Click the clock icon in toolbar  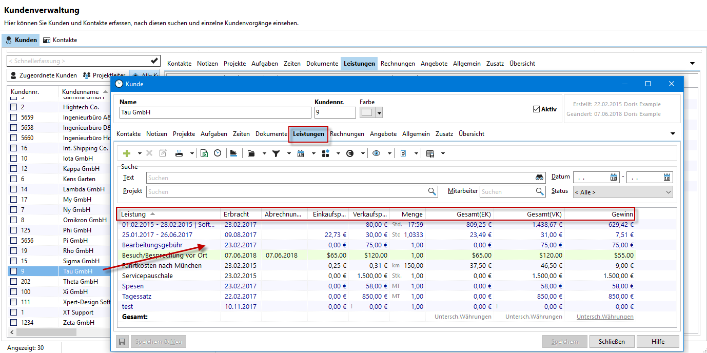218,153
